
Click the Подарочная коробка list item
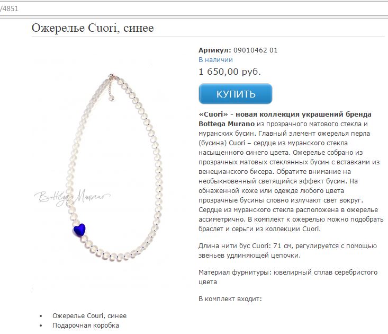coord(86,326)
